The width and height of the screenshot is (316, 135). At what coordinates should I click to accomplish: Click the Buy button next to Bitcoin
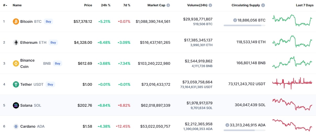[48, 21]
